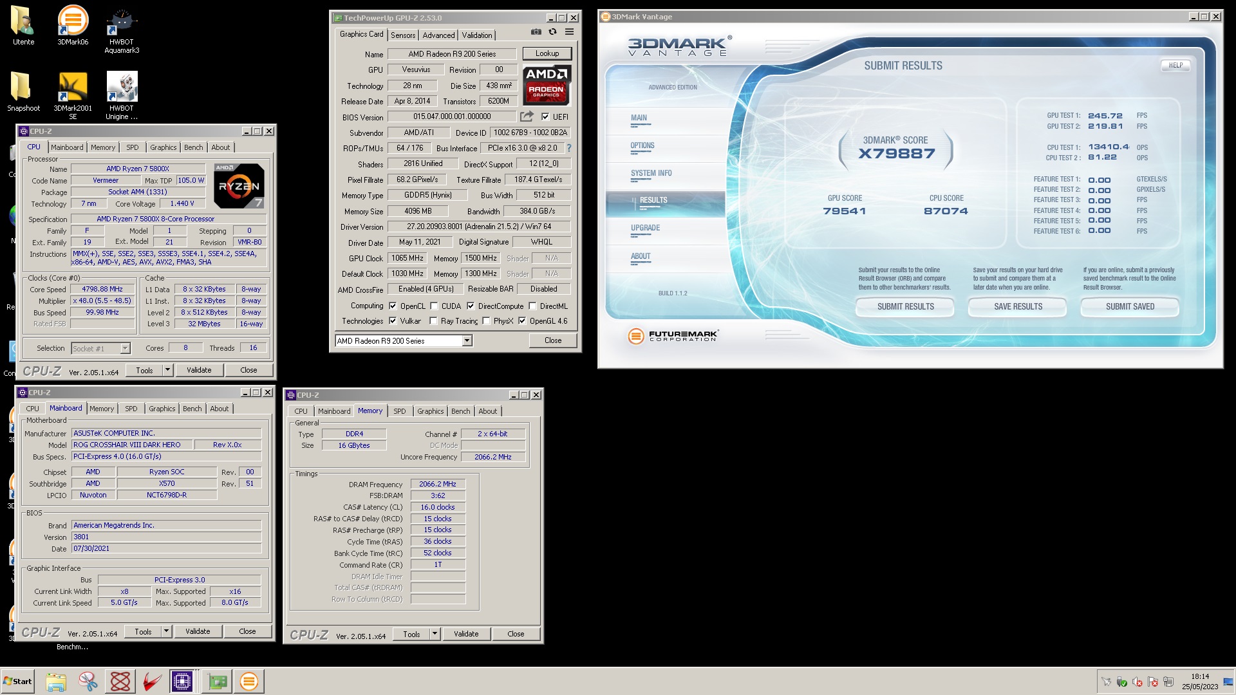Image resolution: width=1236 pixels, height=695 pixels.
Task: Open the OPTIONS menu in 3DMark Vantage
Action: click(x=642, y=146)
